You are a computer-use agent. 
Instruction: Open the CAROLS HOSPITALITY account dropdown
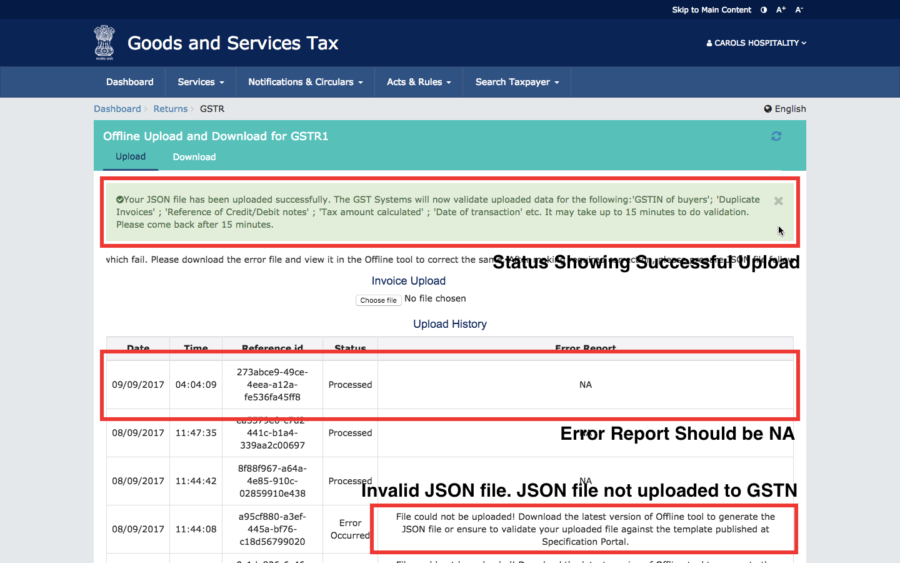(756, 43)
